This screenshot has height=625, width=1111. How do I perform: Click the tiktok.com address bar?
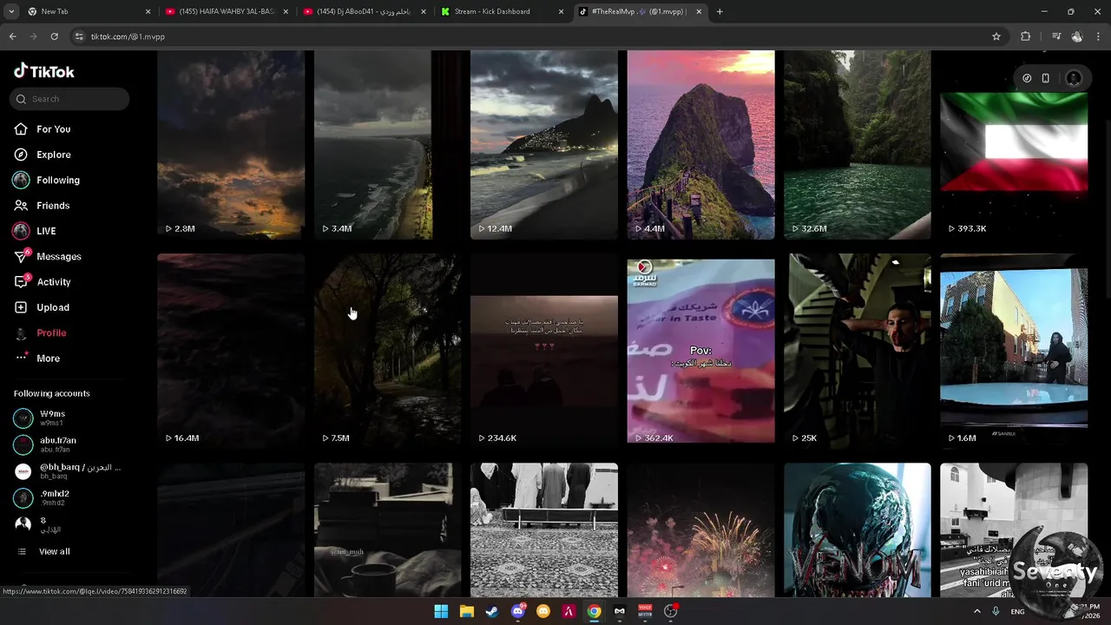(529, 36)
